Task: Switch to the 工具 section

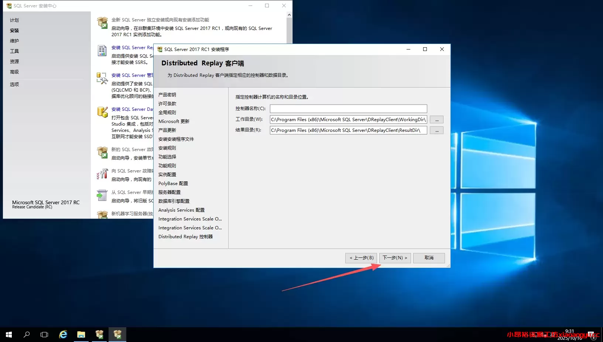Action: (x=14, y=51)
